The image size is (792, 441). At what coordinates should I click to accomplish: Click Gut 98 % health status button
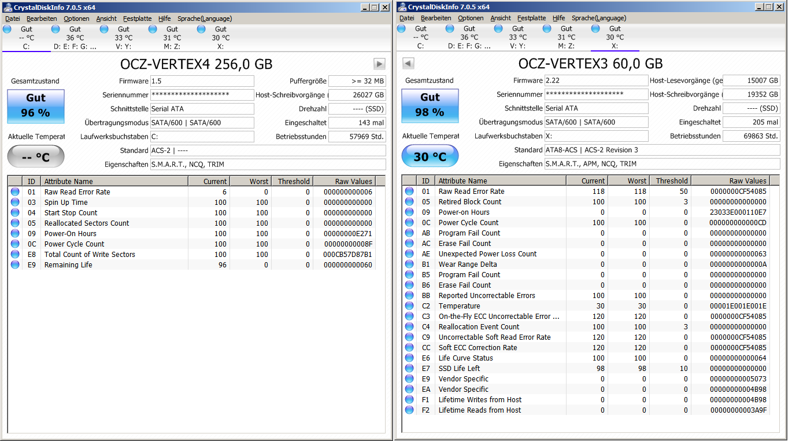(430, 105)
